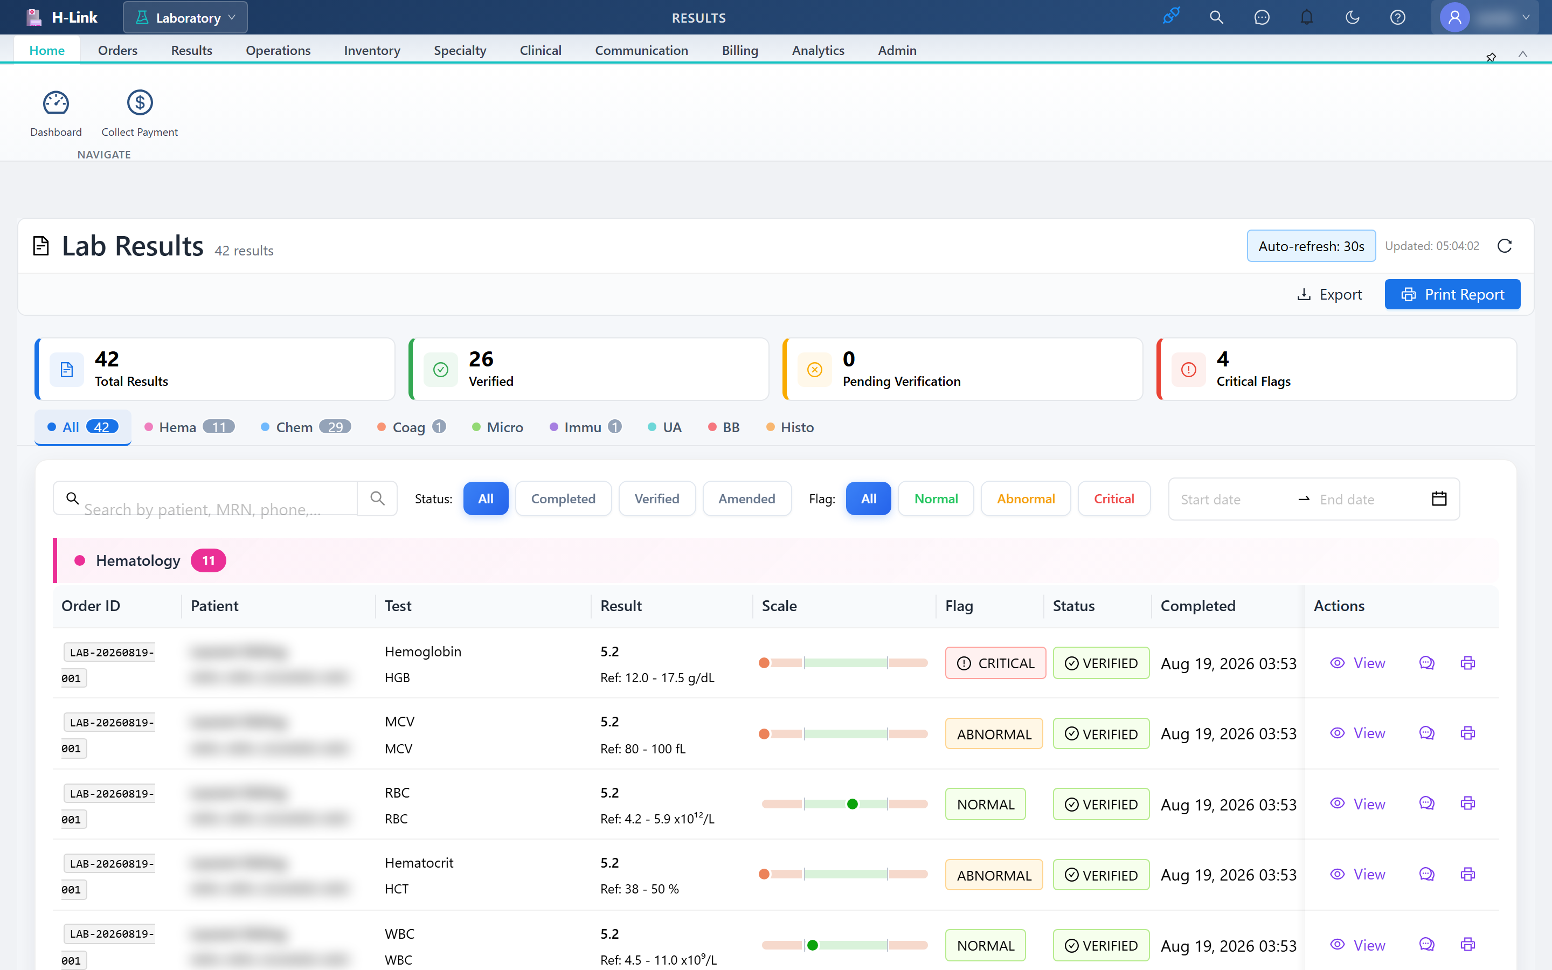The width and height of the screenshot is (1552, 970).
Task: Pin the ribbon with pin icon
Action: coord(1491,57)
